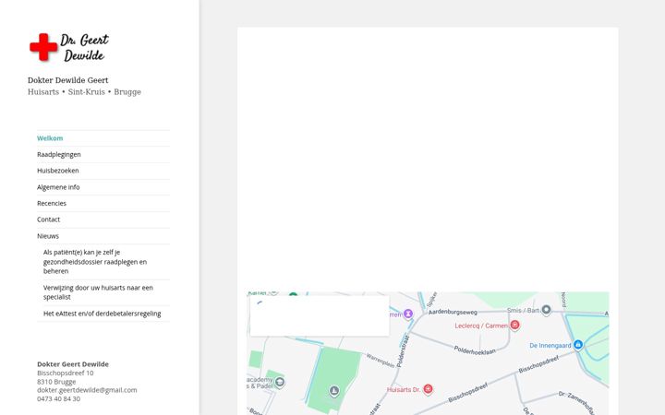Select Algemene info menu entry
Image resolution: width=665 pixels, height=415 pixels.
pyautogui.click(x=58, y=187)
